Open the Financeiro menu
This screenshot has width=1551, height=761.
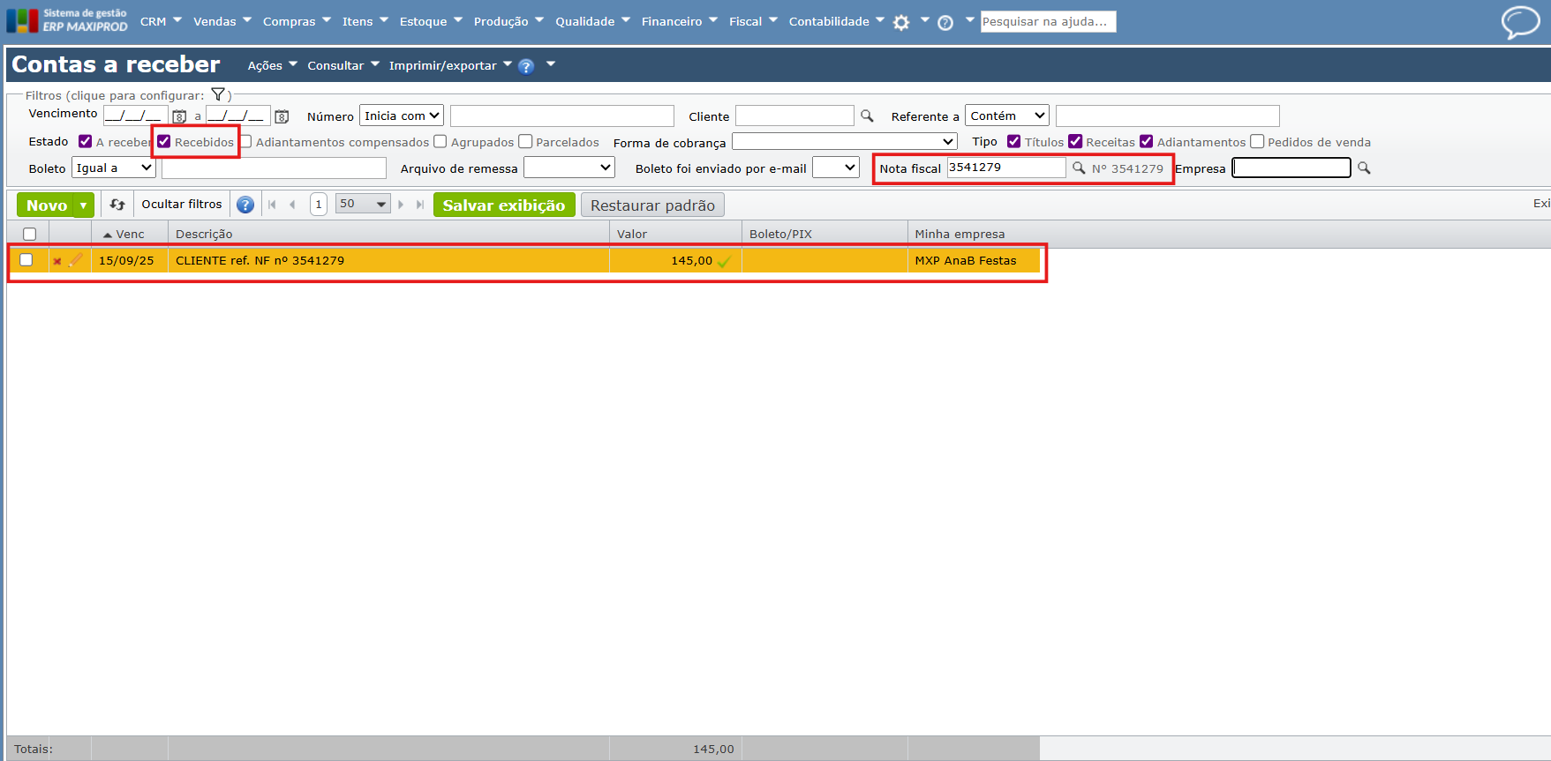click(680, 21)
